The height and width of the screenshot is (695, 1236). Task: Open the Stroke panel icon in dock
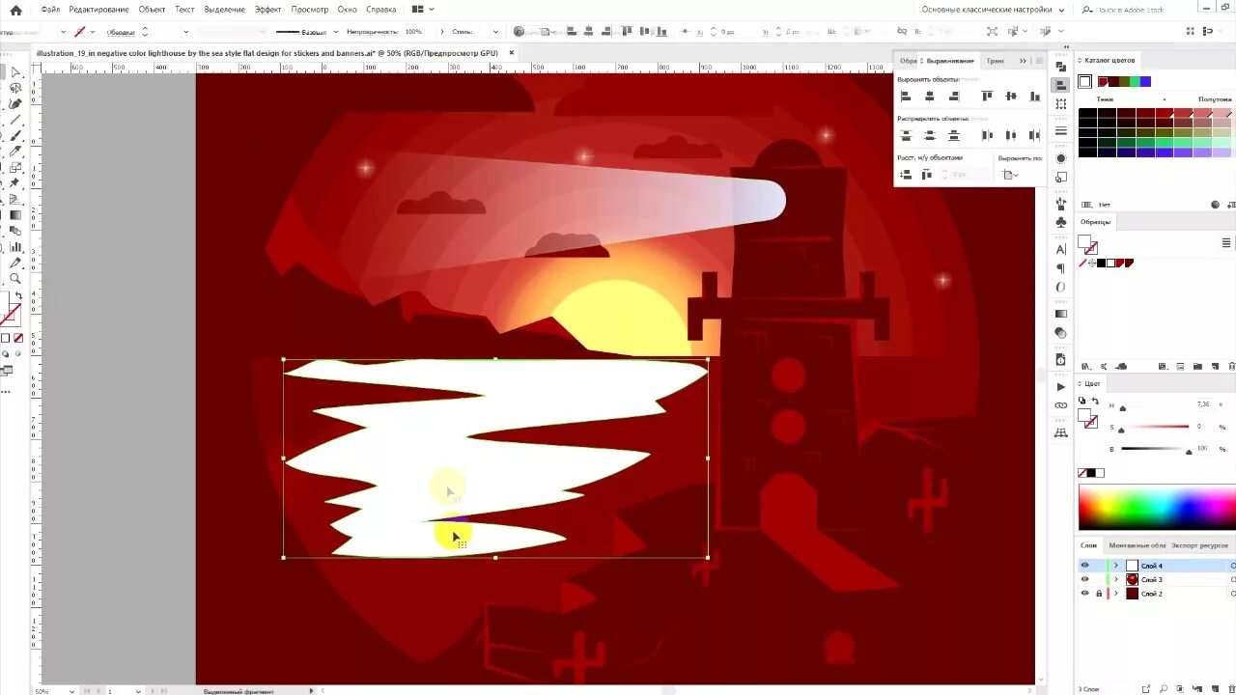click(x=1061, y=131)
